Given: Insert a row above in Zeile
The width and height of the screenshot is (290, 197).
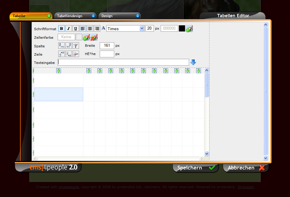Looking at the screenshot, I should point(62,54).
